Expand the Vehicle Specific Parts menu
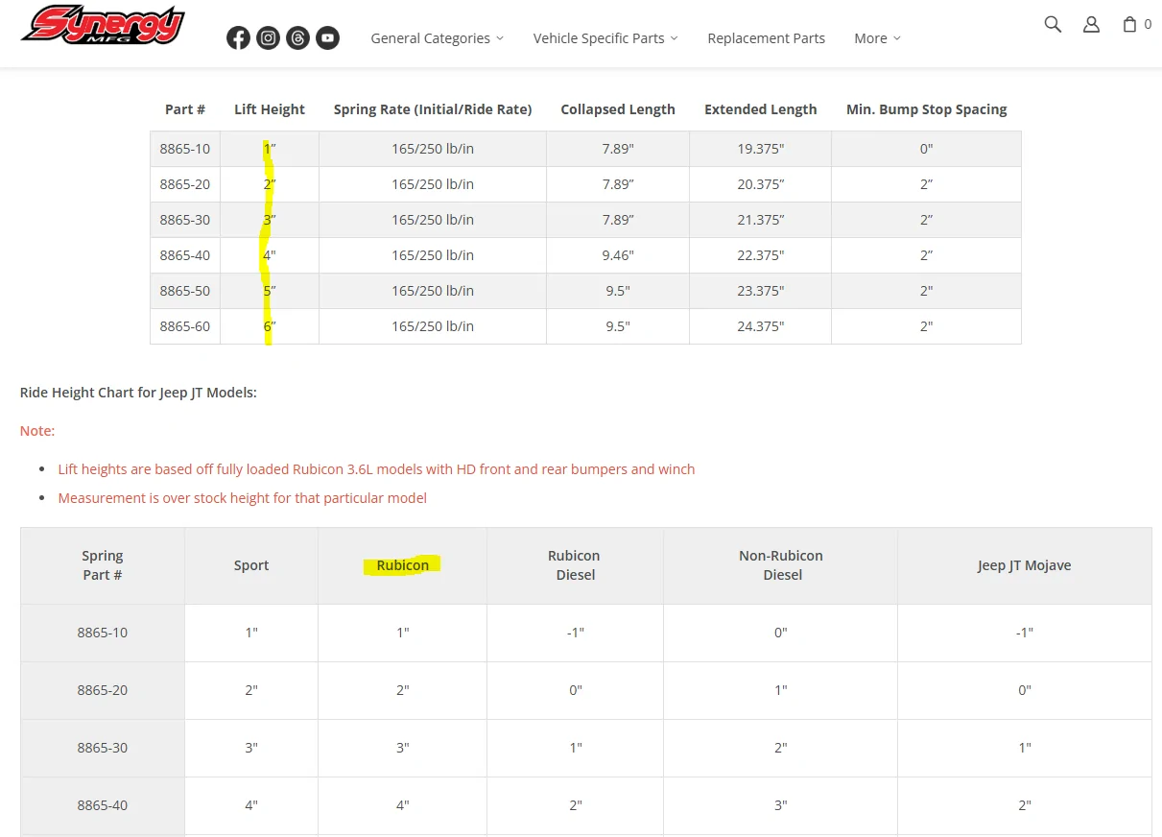The image size is (1162, 837). (605, 38)
